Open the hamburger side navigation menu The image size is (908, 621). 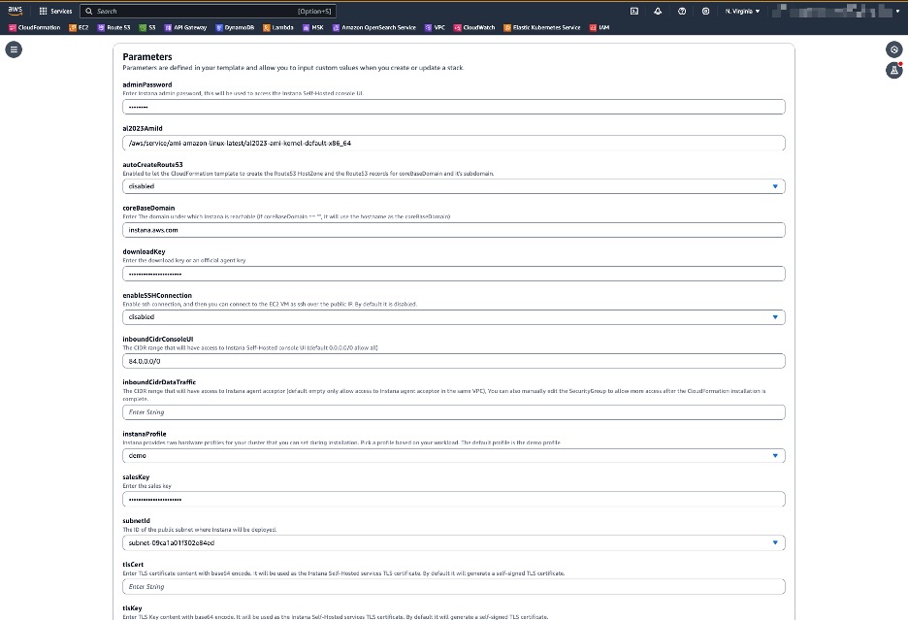pyautogui.click(x=14, y=49)
